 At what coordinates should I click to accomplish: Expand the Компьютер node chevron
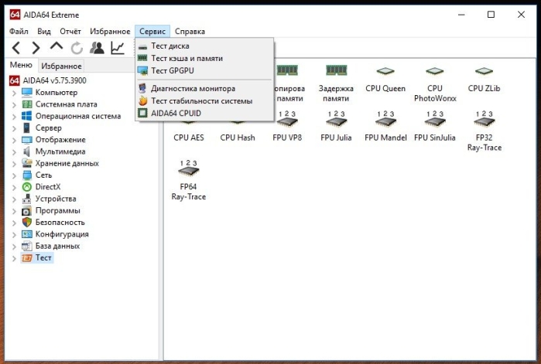point(14,93)
